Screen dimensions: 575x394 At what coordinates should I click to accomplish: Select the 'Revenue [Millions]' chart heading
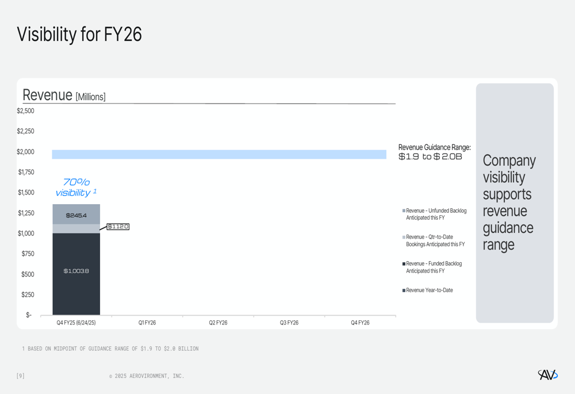(x=64, y=95)
